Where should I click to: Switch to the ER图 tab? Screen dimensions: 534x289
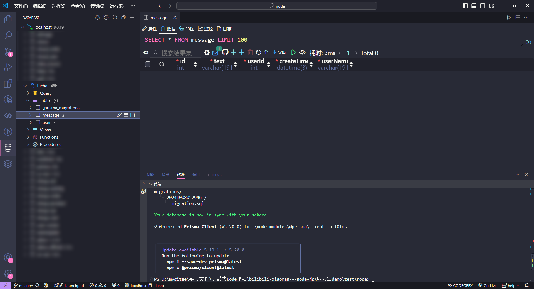187,29
